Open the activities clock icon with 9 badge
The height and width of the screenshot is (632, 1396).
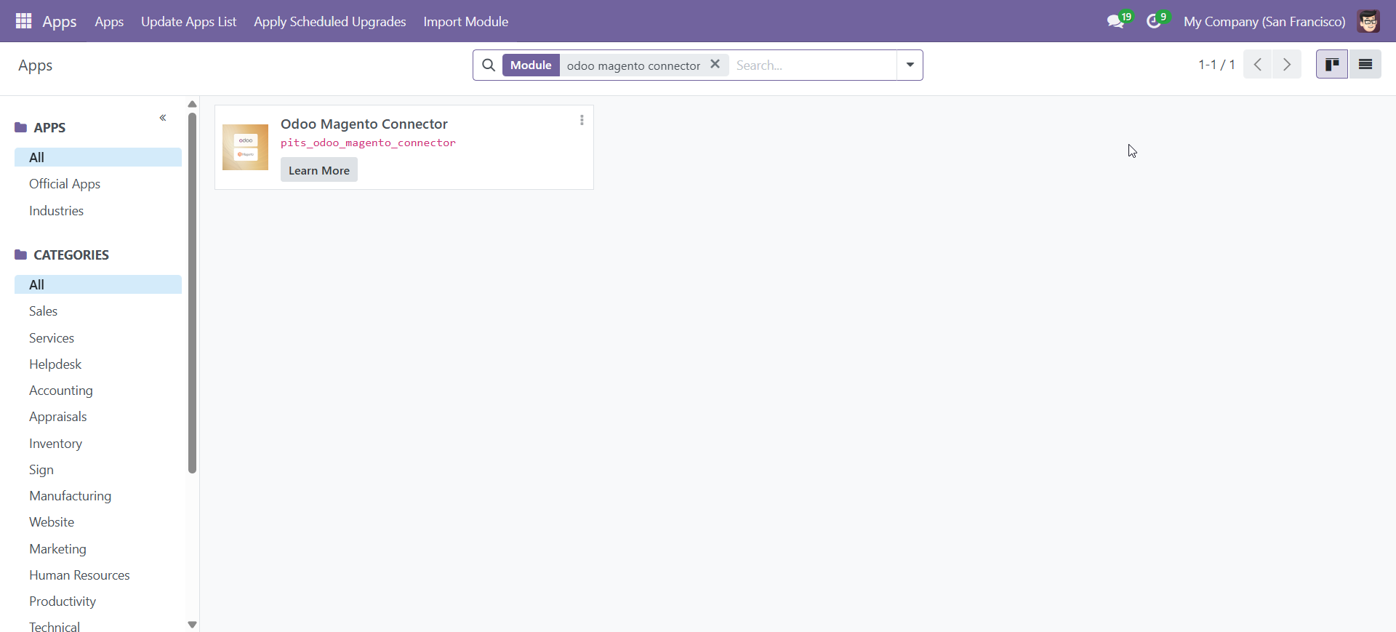(x=1154, y=22)
